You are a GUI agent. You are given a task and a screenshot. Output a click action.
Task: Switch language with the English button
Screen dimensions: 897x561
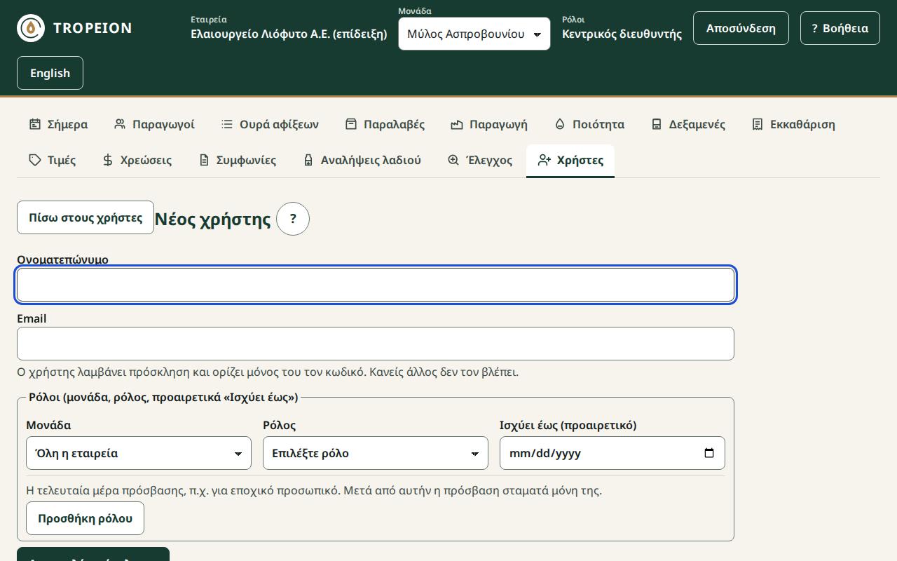tap(50, 73)
